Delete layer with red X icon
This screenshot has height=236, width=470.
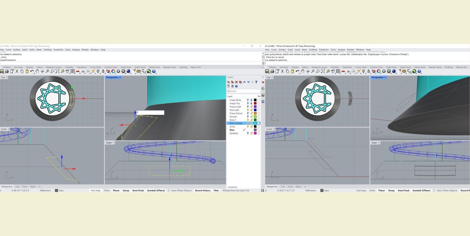point(236,82)
